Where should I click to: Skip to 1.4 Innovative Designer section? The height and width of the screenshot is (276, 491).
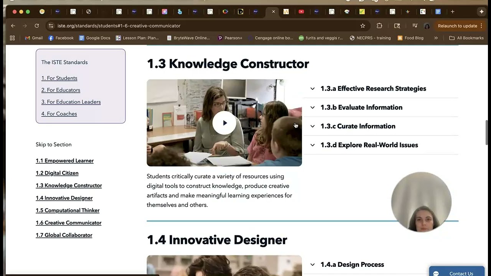pos(64,198)
